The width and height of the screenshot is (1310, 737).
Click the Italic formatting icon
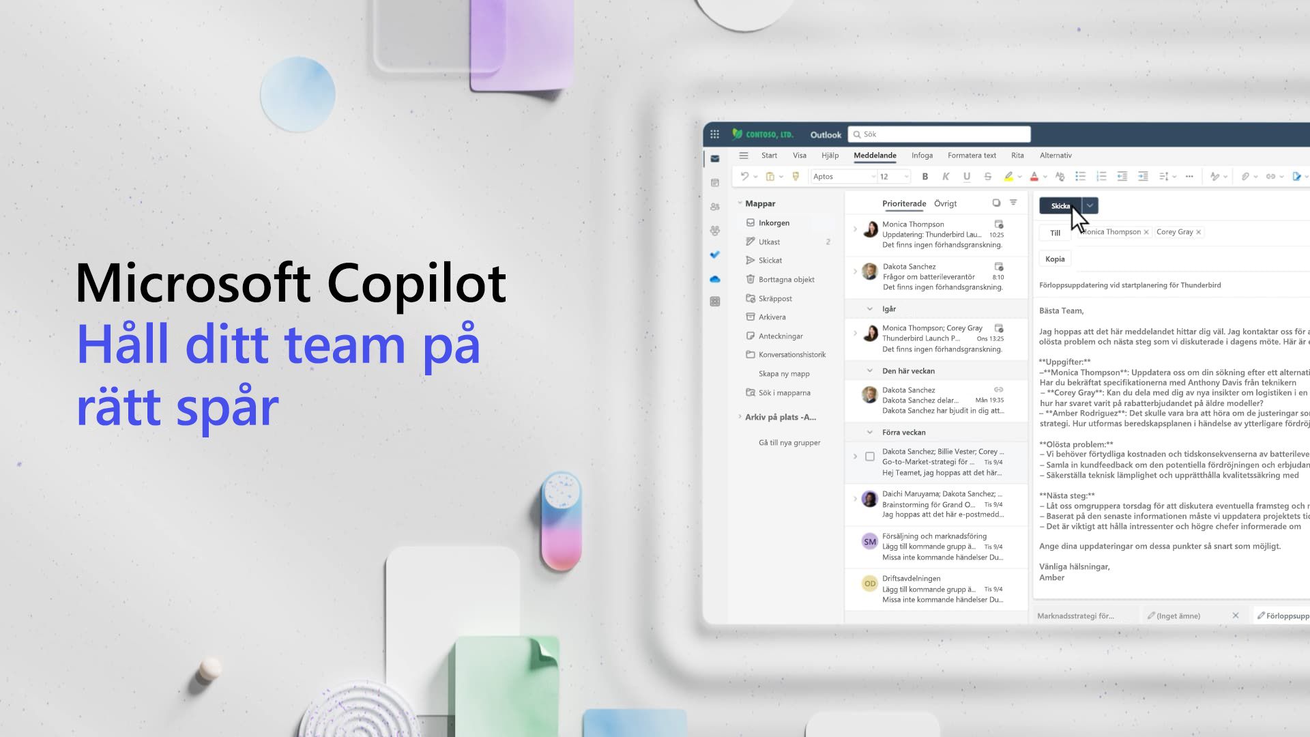tap(946, 175)
